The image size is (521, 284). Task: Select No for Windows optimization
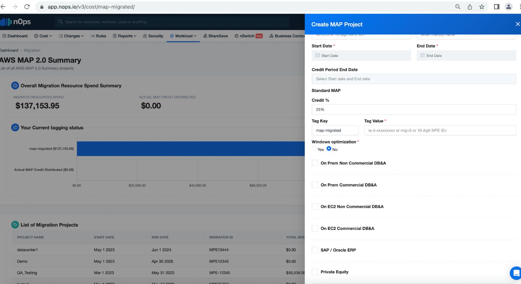click(329, 149)
